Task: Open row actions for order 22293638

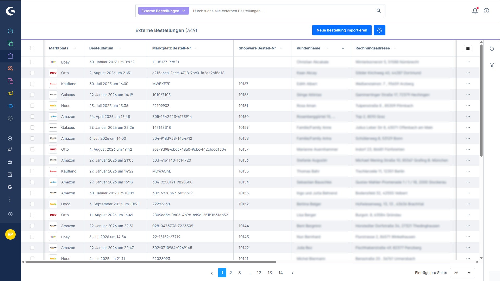Action: (468, 204)
